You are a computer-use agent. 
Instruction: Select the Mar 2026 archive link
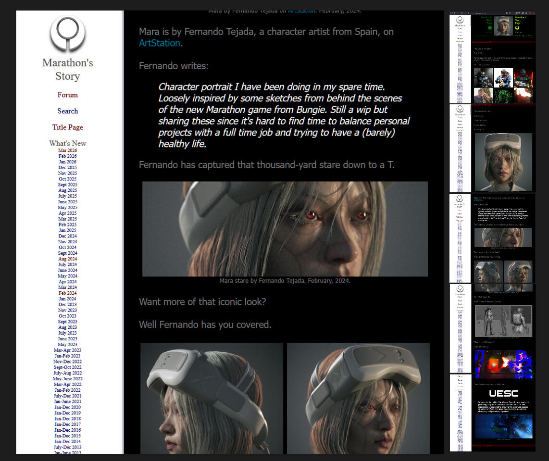(x=68, y=150)
